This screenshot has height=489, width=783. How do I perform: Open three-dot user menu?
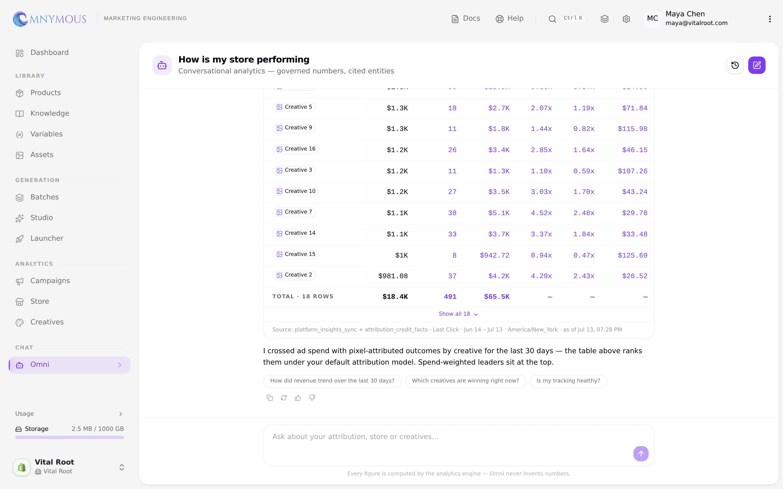pyautogui.click(x=770, y=19)
